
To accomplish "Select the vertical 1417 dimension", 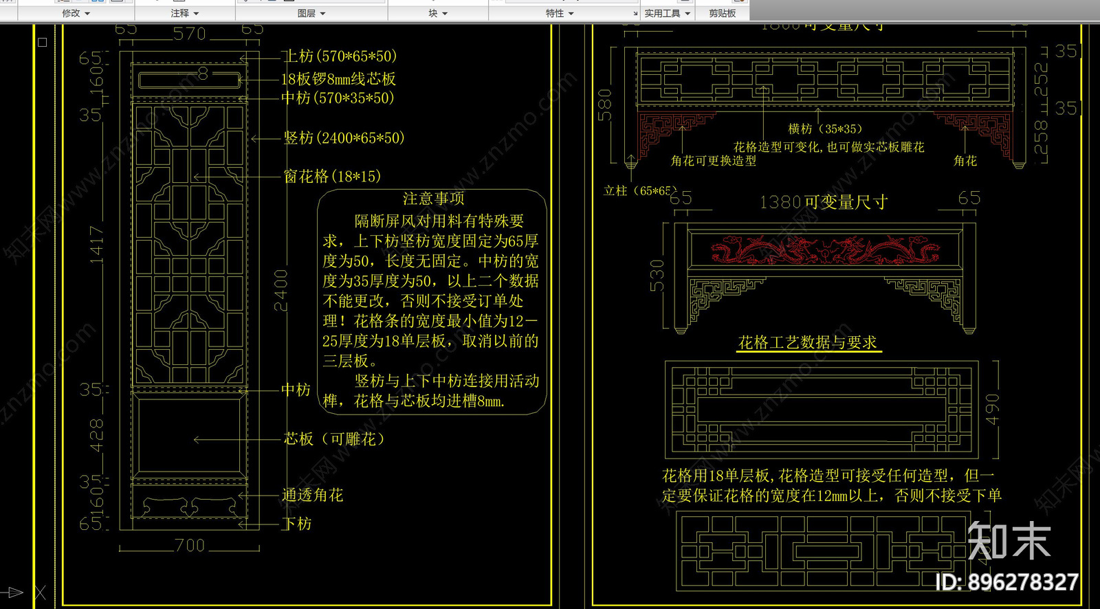I will pos(96,245).
